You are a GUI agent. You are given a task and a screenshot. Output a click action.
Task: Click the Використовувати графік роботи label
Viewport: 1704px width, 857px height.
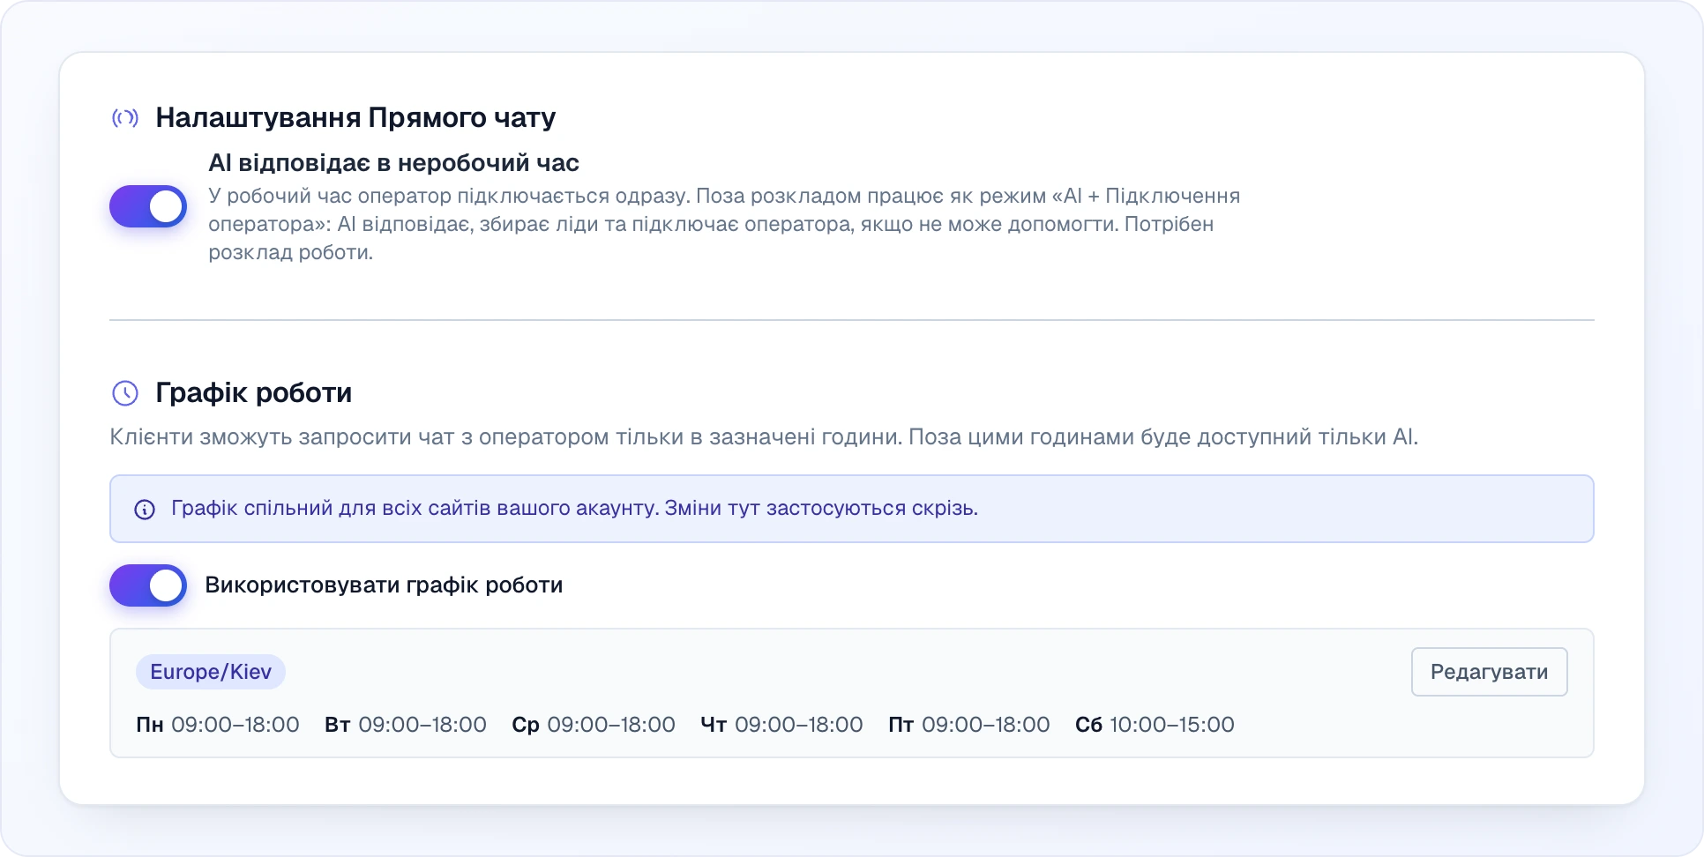tap(384, 585)
